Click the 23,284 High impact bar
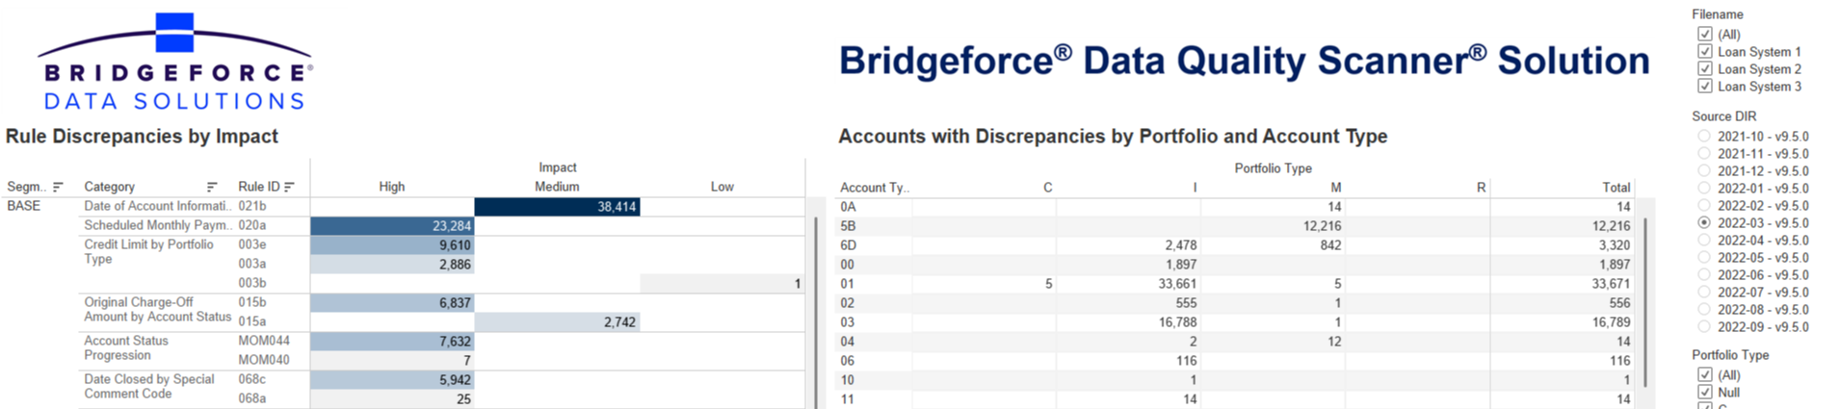The image size is (1840, 409). tap(392, 225)
